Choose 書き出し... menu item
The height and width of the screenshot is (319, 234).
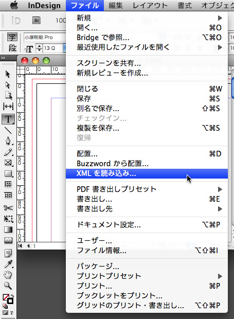(x=147, y=199)
